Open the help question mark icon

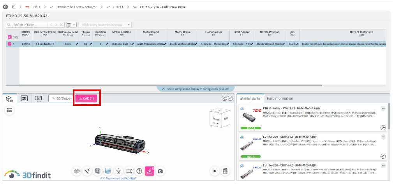139,171
